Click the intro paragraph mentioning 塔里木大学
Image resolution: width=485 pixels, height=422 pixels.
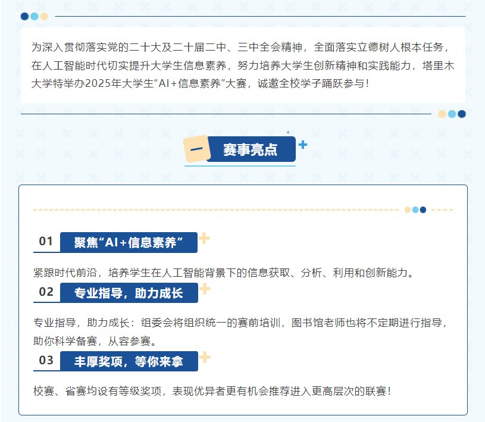[x=243, y=65]
